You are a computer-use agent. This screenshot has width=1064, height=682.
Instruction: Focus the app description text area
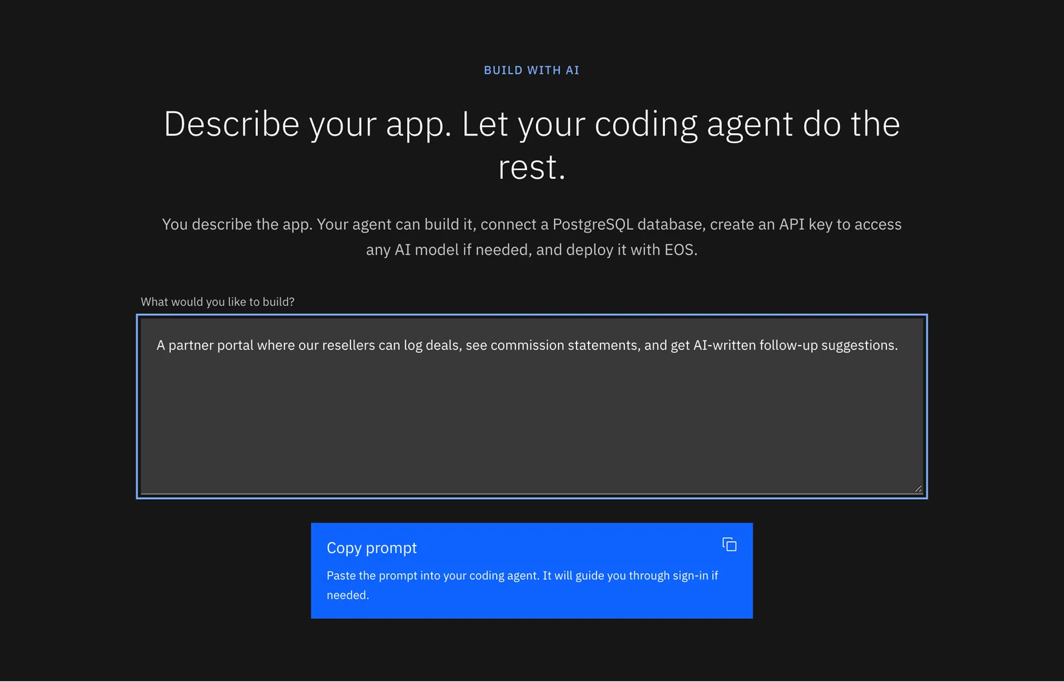532,406
